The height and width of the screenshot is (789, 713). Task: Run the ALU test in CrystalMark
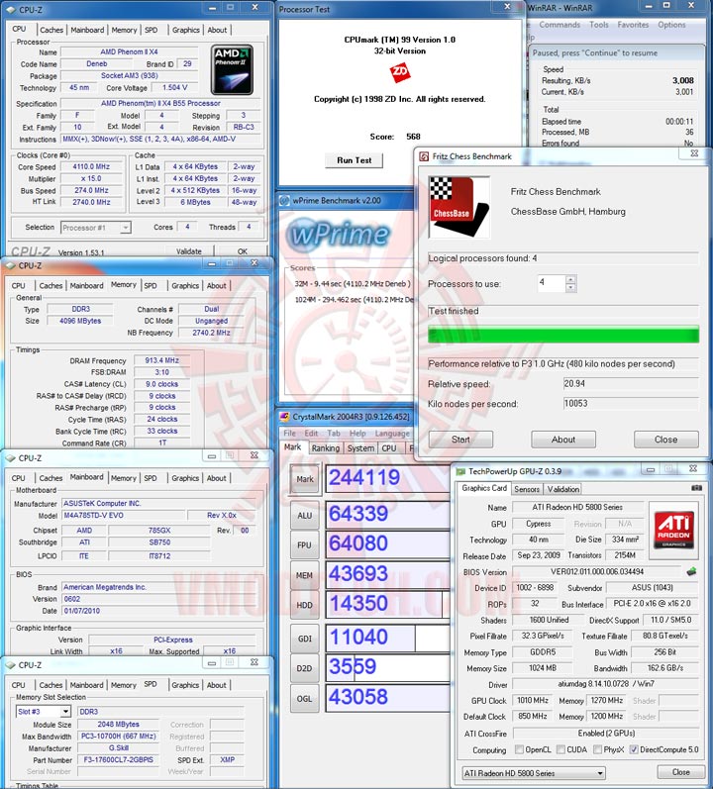(304, 515)
